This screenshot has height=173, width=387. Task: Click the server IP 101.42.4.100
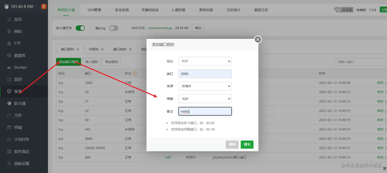(22, 6)
